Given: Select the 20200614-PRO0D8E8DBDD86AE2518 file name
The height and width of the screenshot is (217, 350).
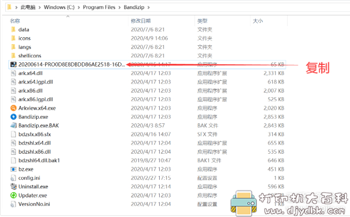Looking at the screenshot, I should [72, 64].
